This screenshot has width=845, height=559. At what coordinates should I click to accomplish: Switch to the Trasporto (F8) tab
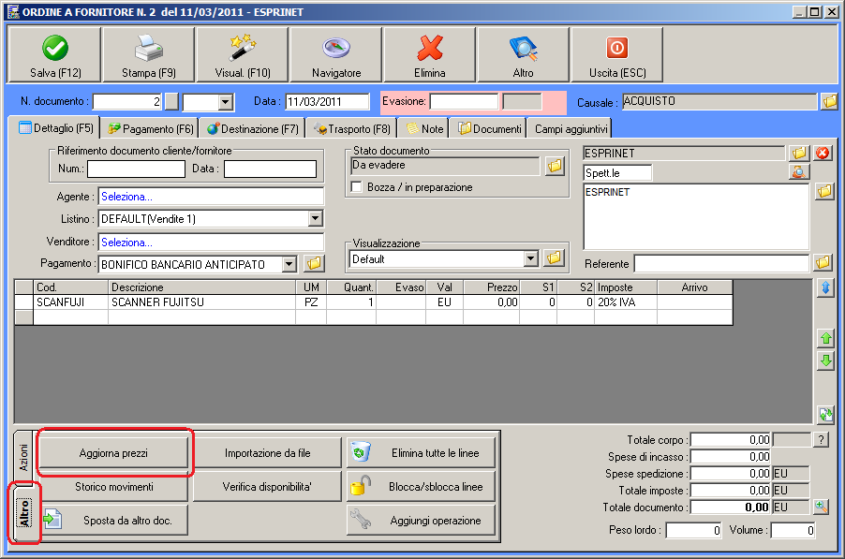(x=352, y=128)
